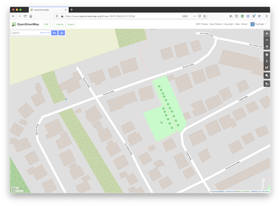
Task: Follow the "Where is this?" link
Action: pyautogui.click(x=45, y=32)
